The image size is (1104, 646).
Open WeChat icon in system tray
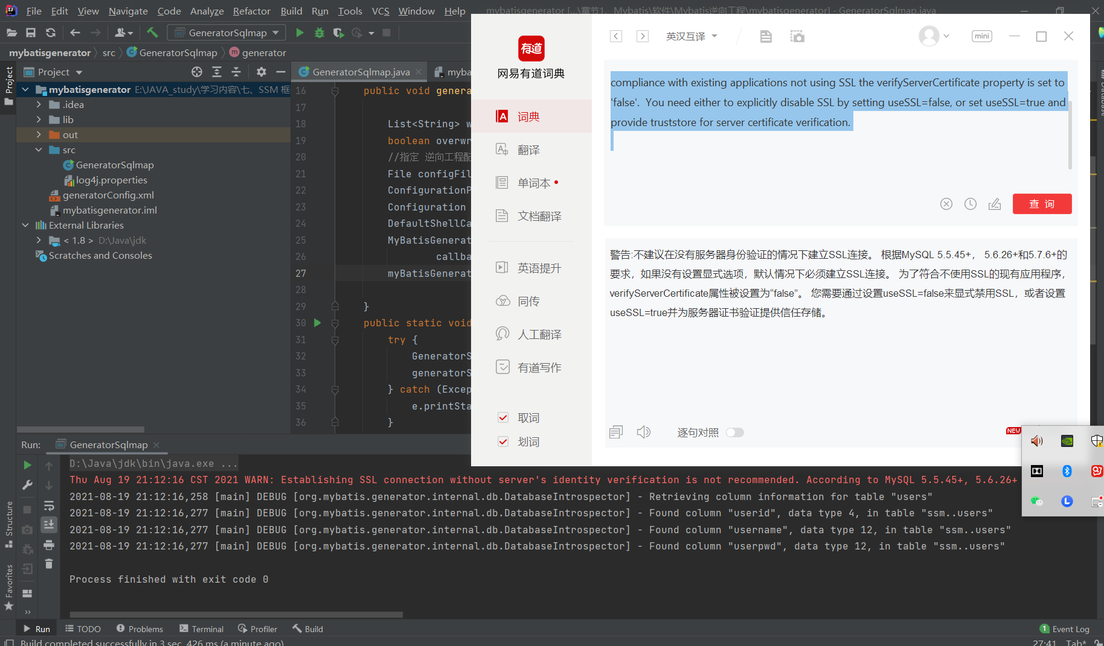point(1037,501)
